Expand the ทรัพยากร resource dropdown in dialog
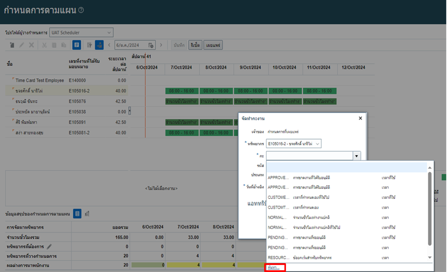Viewport: 447px width, 272px height. pos(317,143)
